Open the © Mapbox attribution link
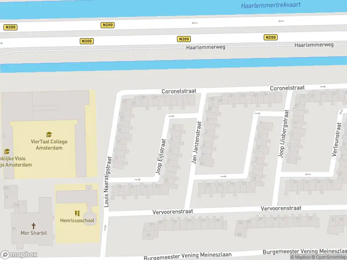Image resolution: width=347 pixels, height=260 pixels. point(301,257)
